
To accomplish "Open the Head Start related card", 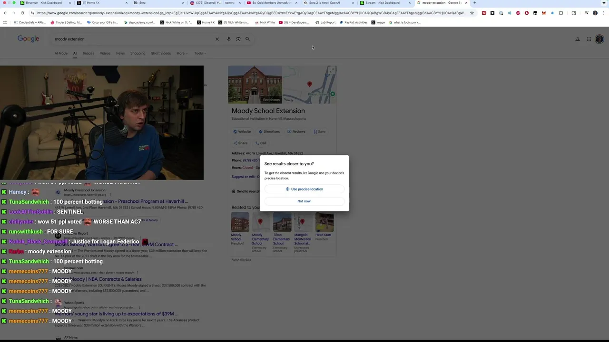I will click(324, 227).
